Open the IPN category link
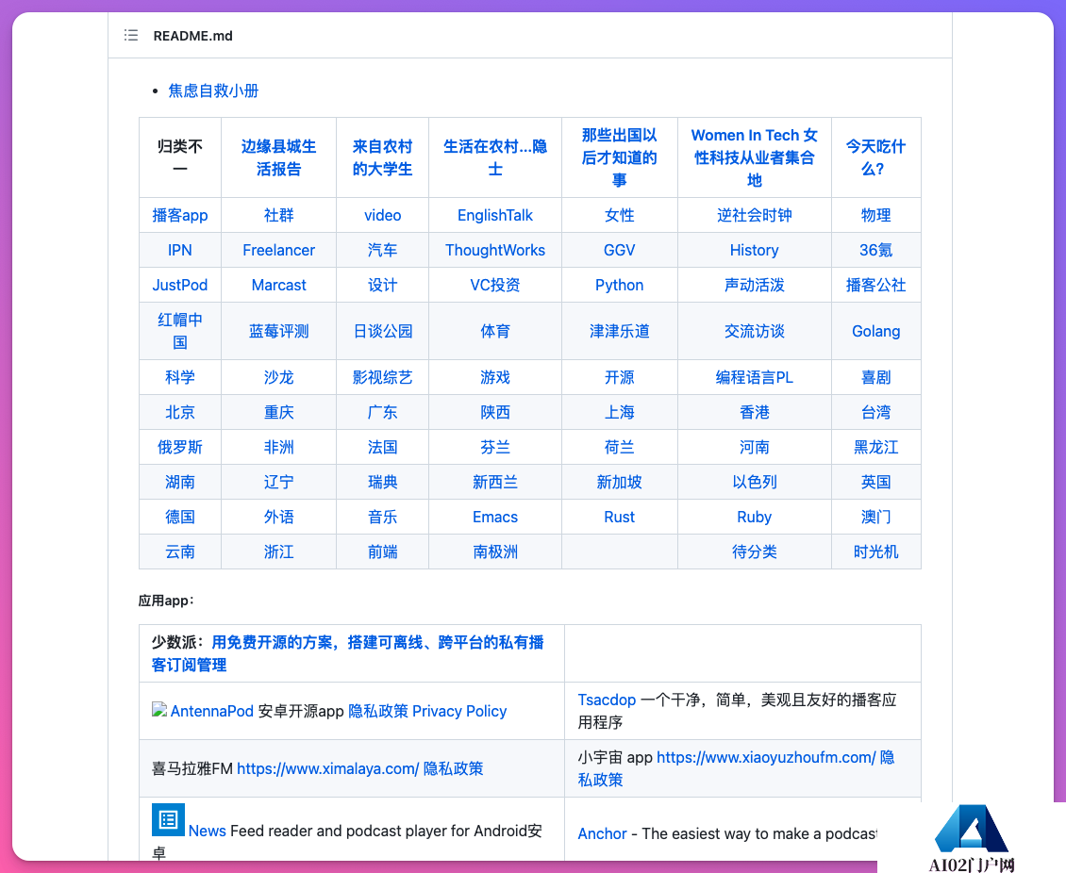Image resolution: width=1066 pixels, height=873 pixels. [x=180, y=250]
